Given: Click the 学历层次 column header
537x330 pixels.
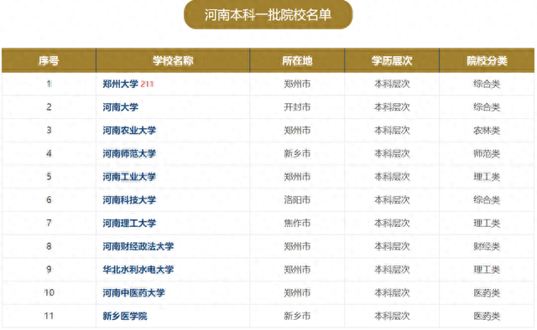Looking at the screenshot, I should point(392,61).
